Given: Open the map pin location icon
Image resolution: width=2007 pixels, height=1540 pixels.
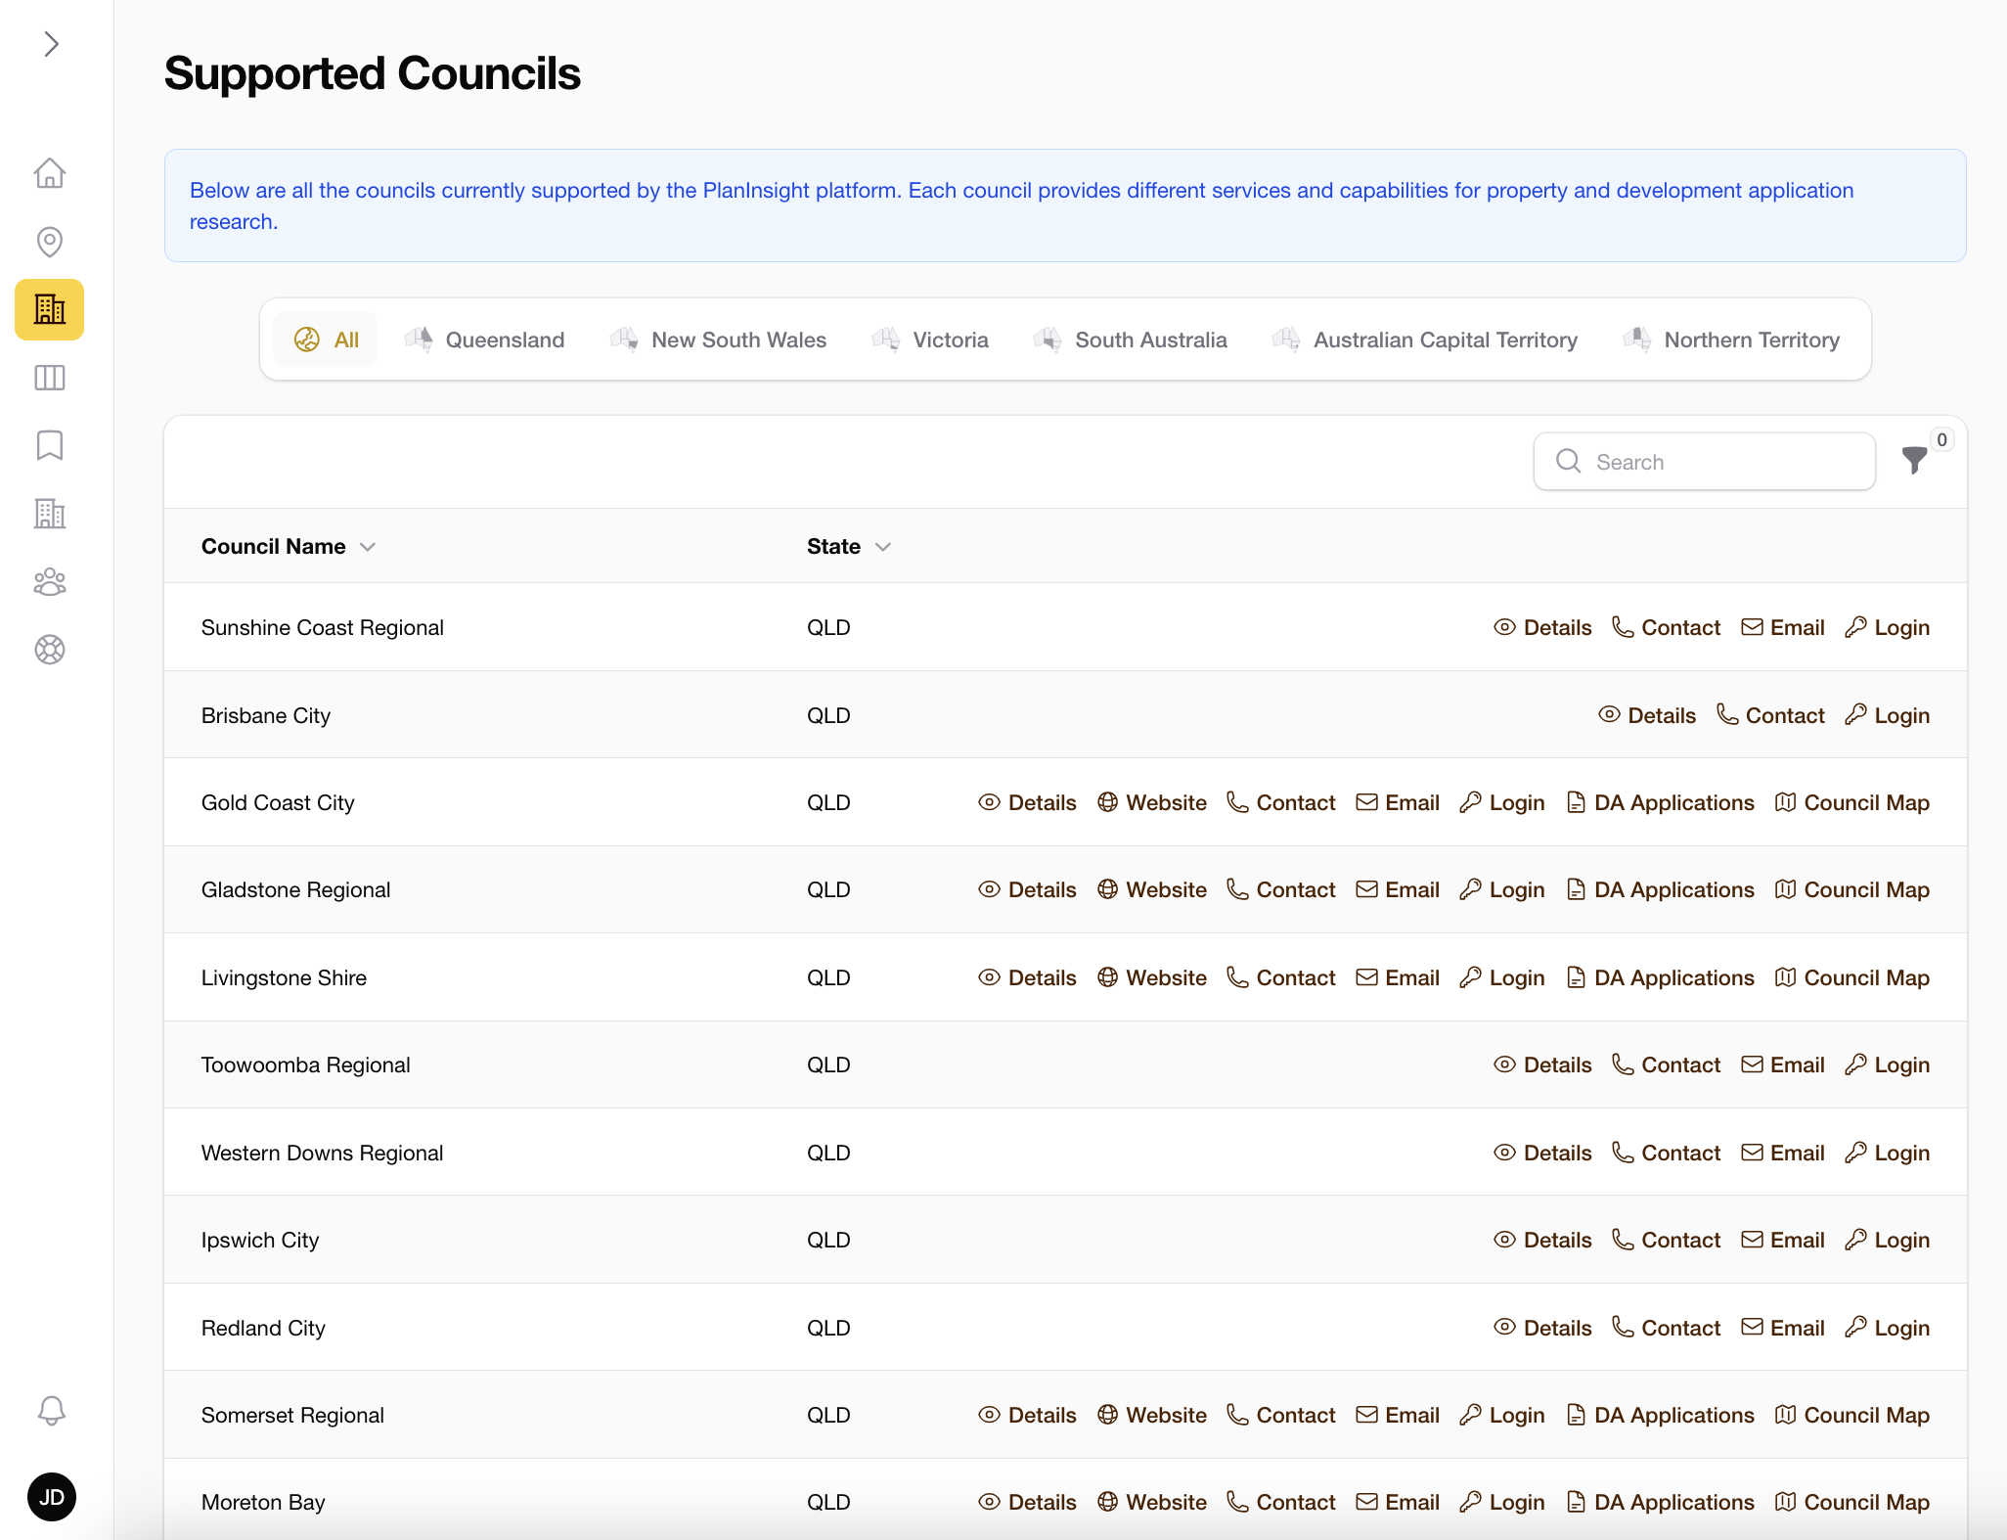Looking at the screenshot, I should 50,242.
